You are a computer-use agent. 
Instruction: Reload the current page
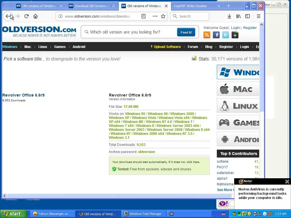26,16
